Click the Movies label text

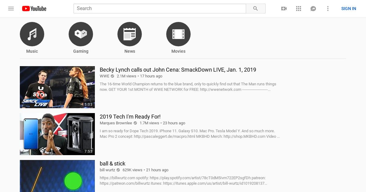(x=178, y=51)
